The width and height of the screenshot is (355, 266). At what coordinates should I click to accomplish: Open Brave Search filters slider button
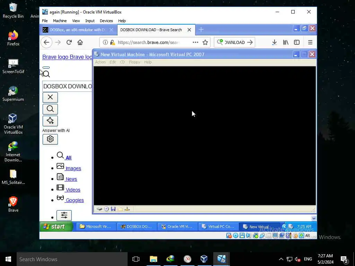coord(64,215)
